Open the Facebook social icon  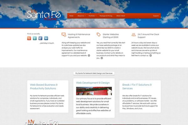(x=40, y=38)
